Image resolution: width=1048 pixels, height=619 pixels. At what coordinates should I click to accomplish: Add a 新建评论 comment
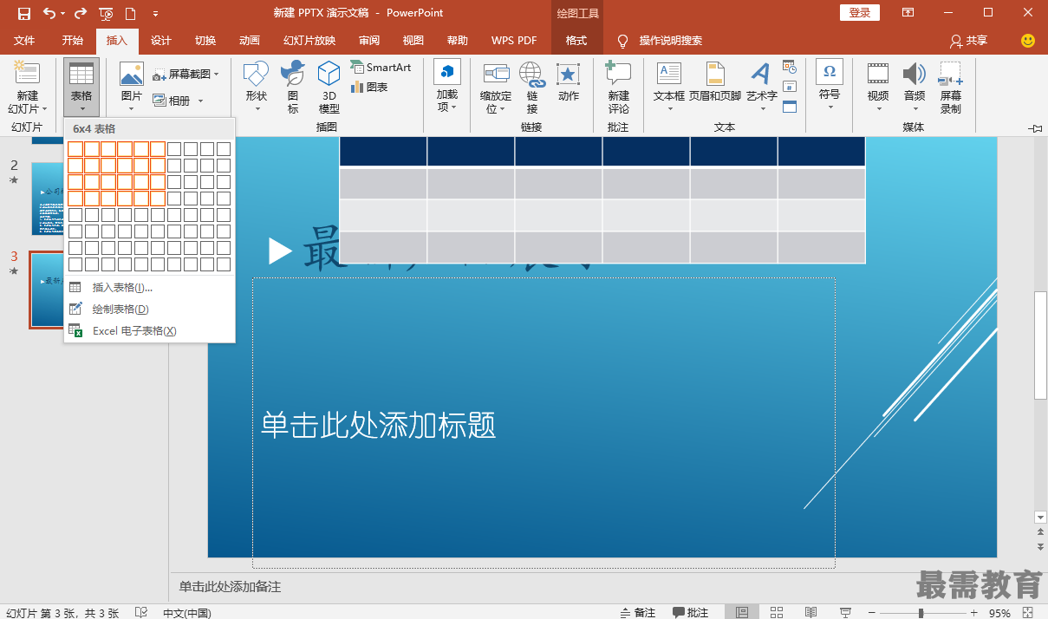618,88
